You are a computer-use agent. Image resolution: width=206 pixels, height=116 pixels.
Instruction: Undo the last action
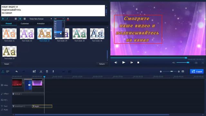(16, 72)
